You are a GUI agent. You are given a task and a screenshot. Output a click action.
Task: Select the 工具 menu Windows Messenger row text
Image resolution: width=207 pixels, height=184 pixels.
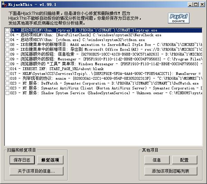(x=106, y=64)
